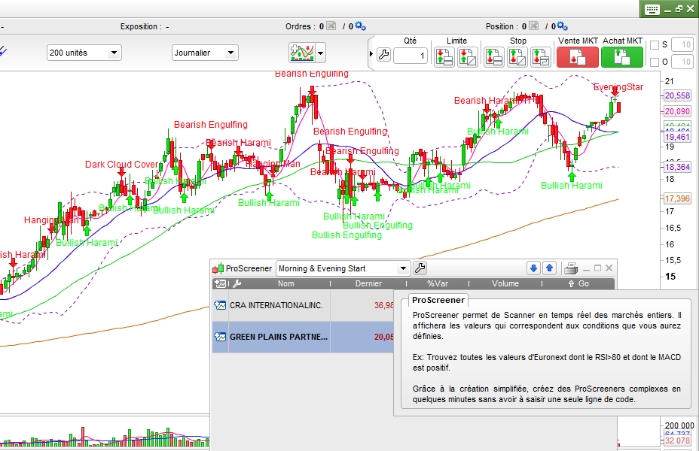Collapse the order toolbar with the small arrow
The image size is (699, 451).
point(371,54)
